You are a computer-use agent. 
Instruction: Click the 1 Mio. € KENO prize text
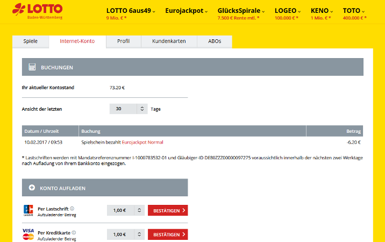tap(321, 18)
